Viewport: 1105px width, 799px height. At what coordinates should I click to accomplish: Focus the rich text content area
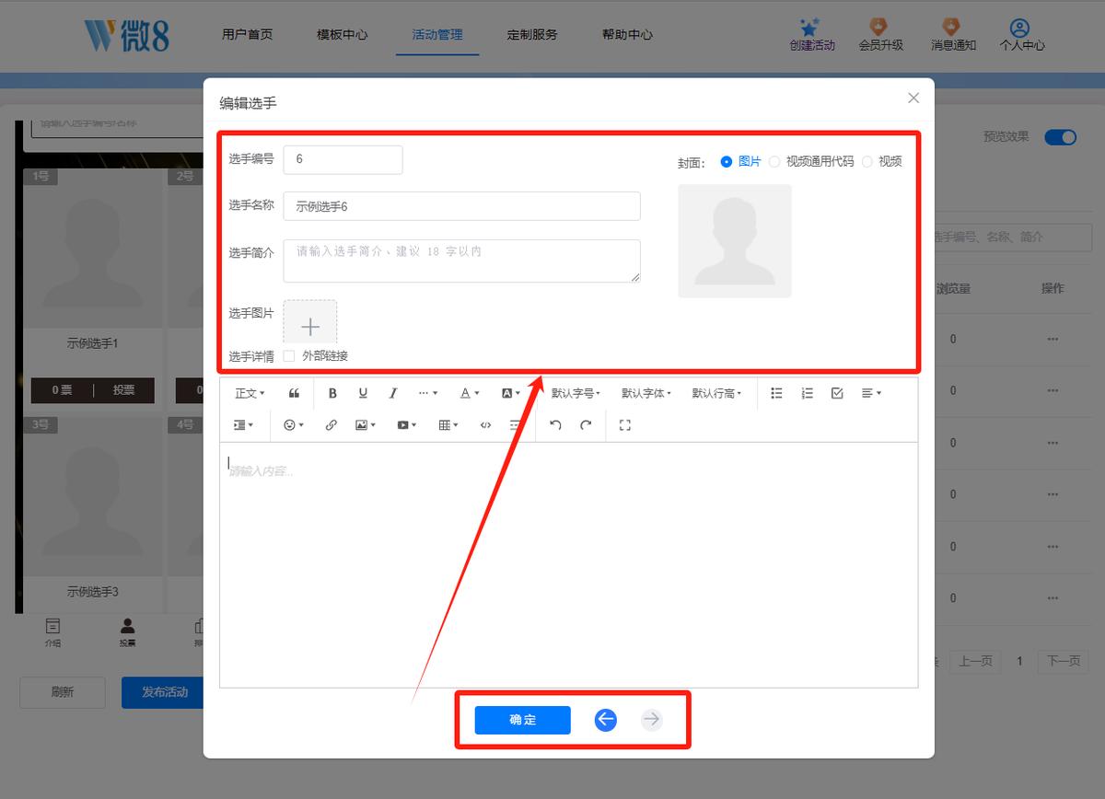coord(568,564)
